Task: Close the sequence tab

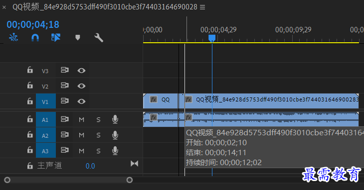Action: click(4, 7)
